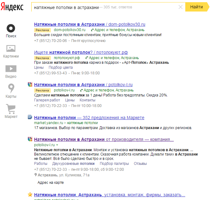Open Цены sitelink under potolkov-l.ru ad
Viewport: 211px width, 200px height.
click(70, 100)
